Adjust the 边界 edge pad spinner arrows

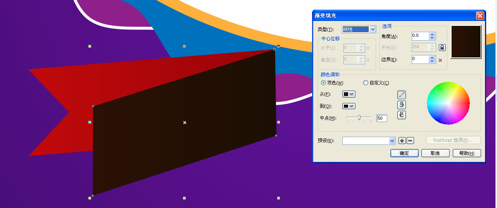click(432, 60)
